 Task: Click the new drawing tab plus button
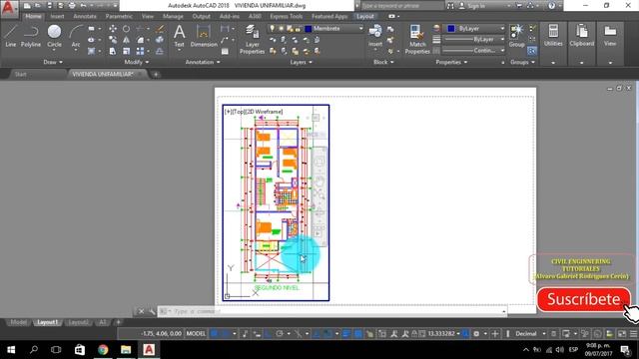click(156, 74)
